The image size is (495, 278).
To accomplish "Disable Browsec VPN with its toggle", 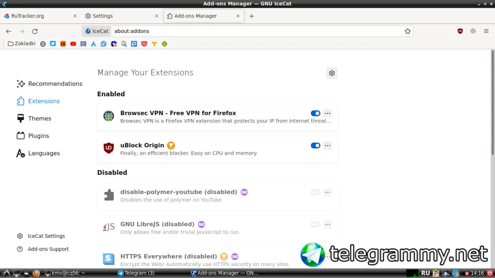I will coord(316,113).
